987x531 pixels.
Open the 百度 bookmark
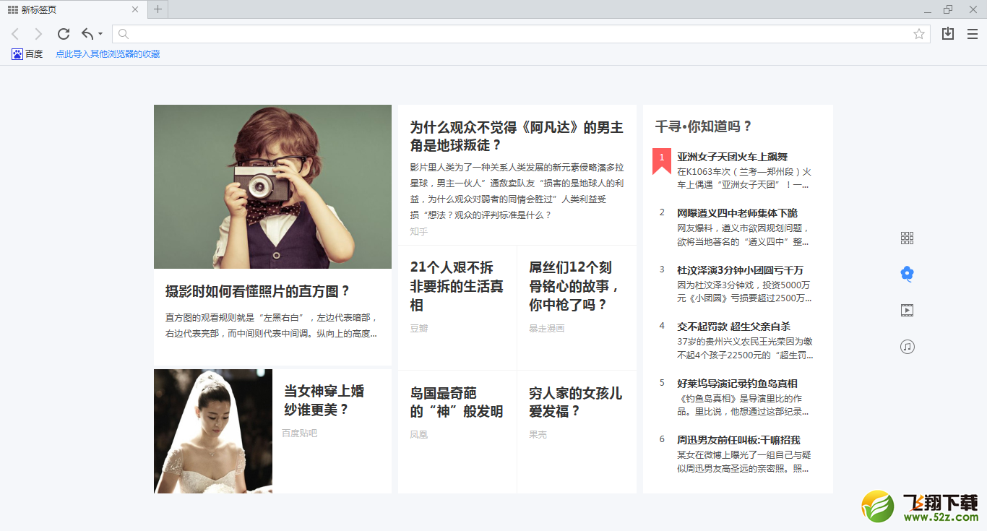click(27, 54)
